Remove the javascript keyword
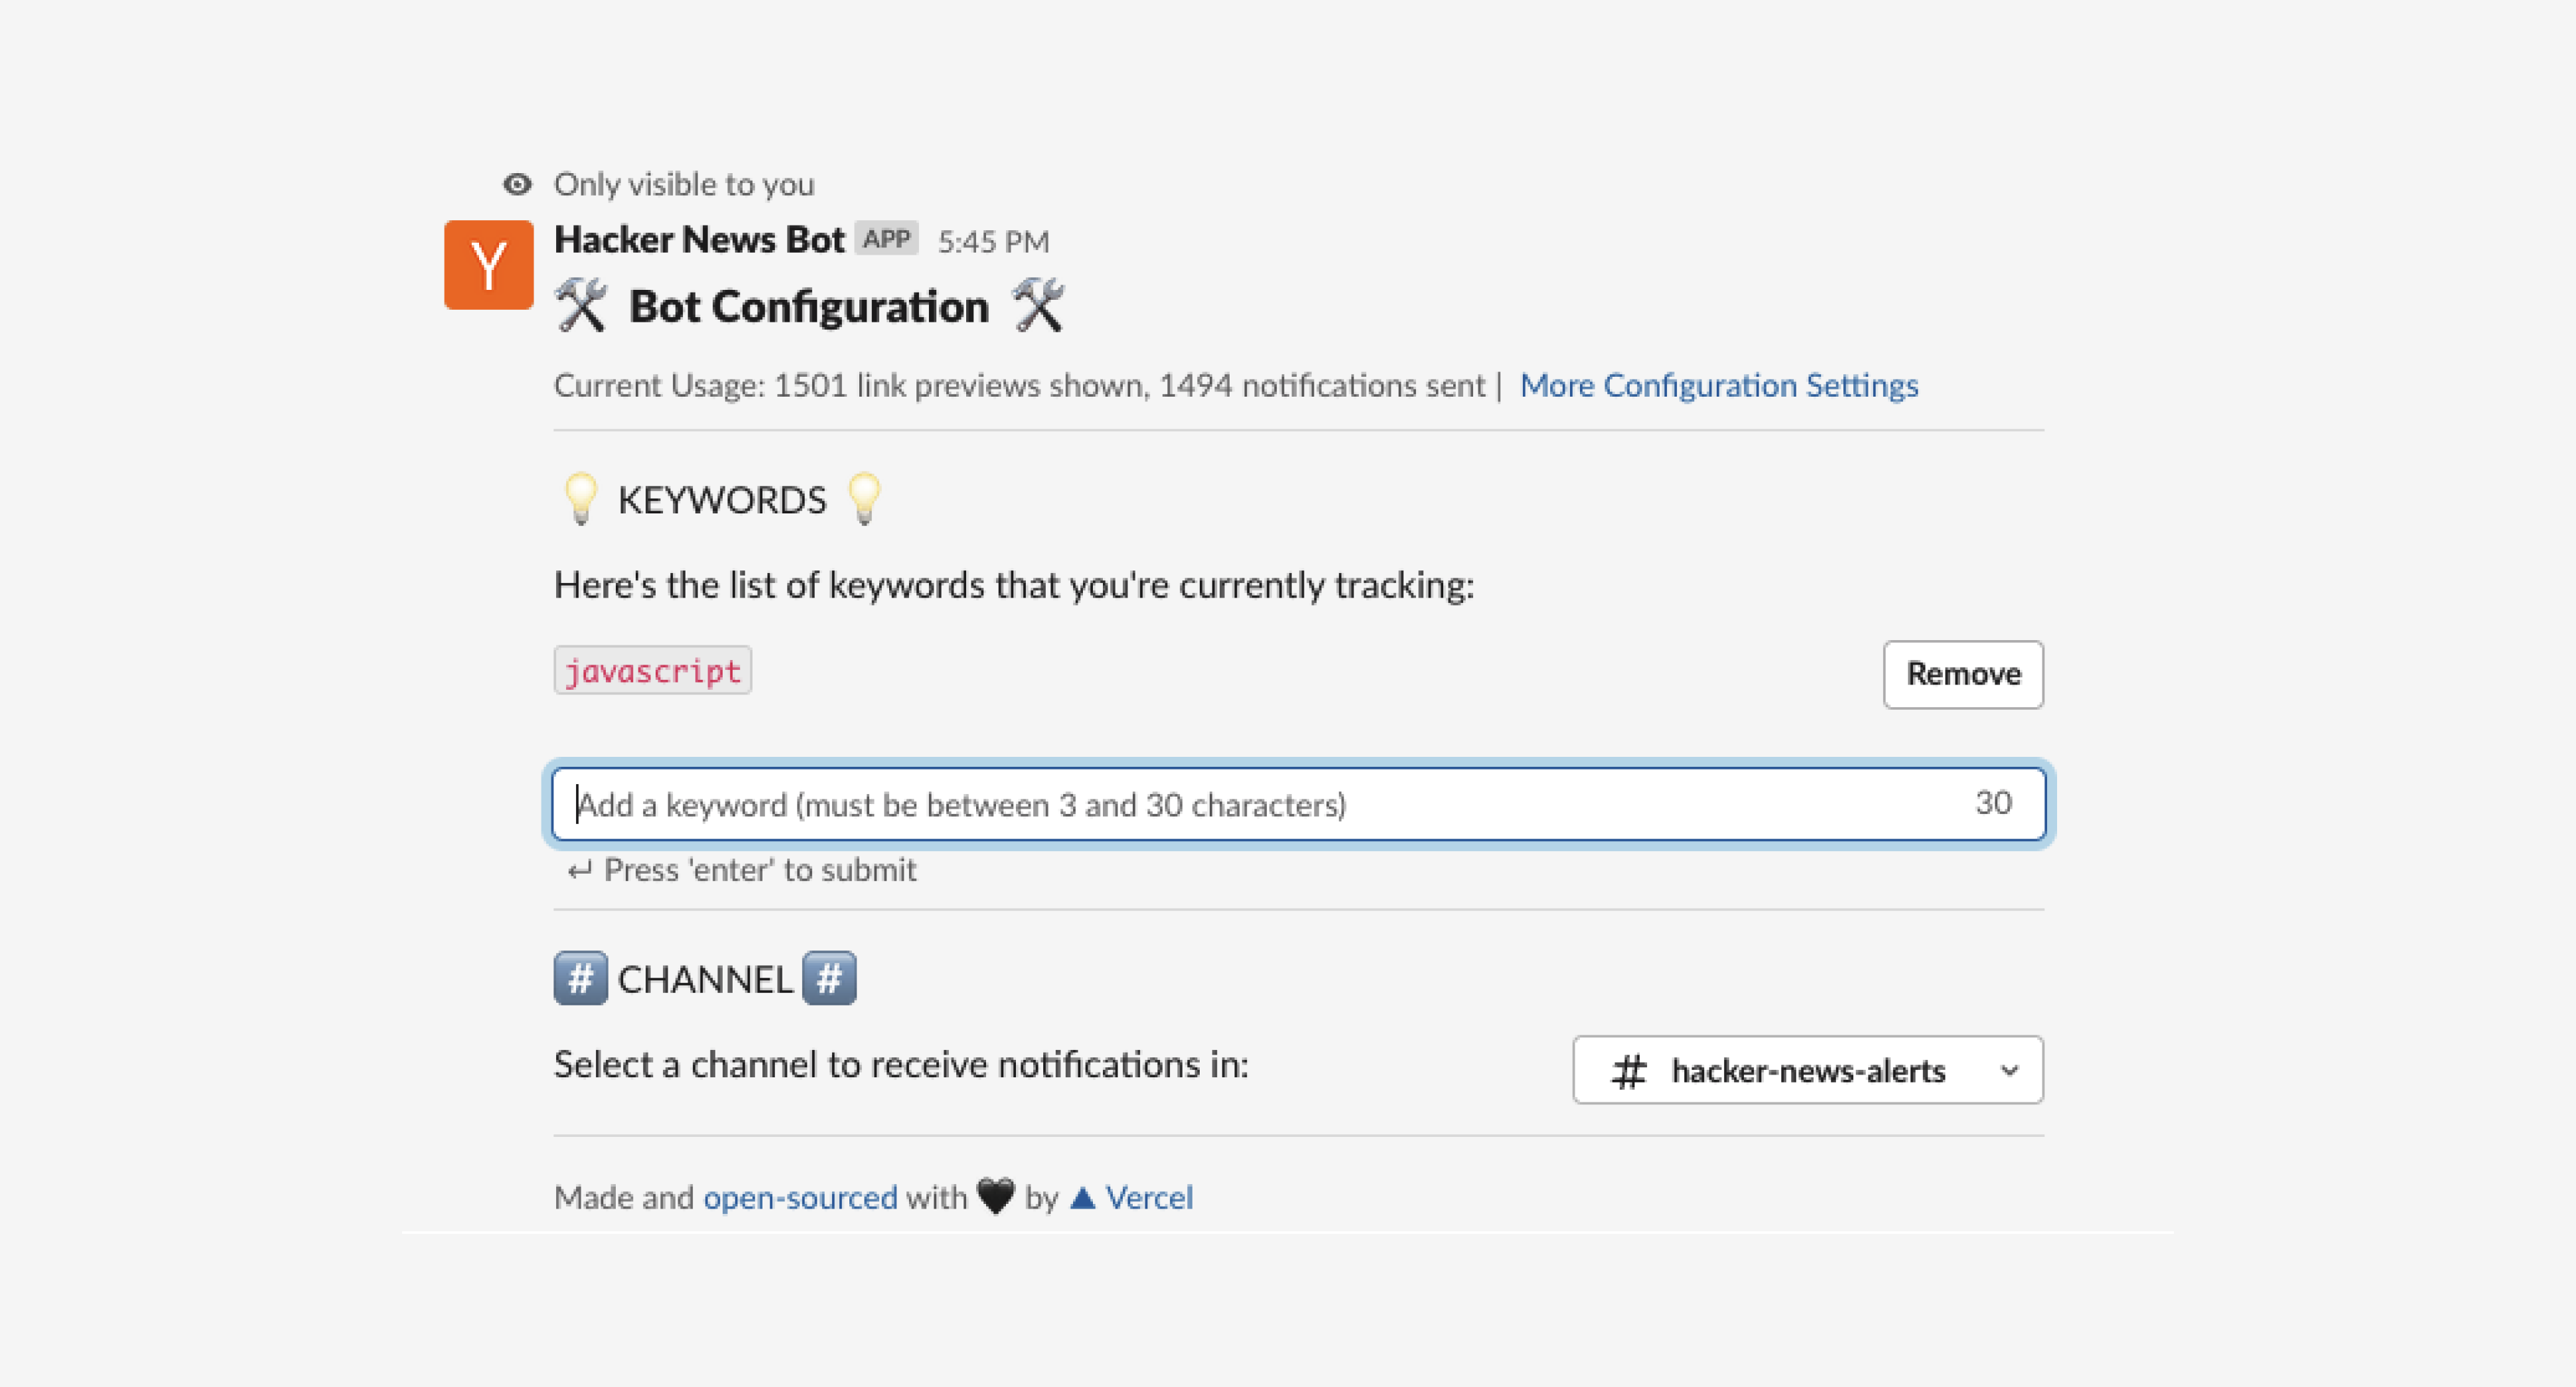Screen dimensions: 2576x1387 [x=1962, y=675]
